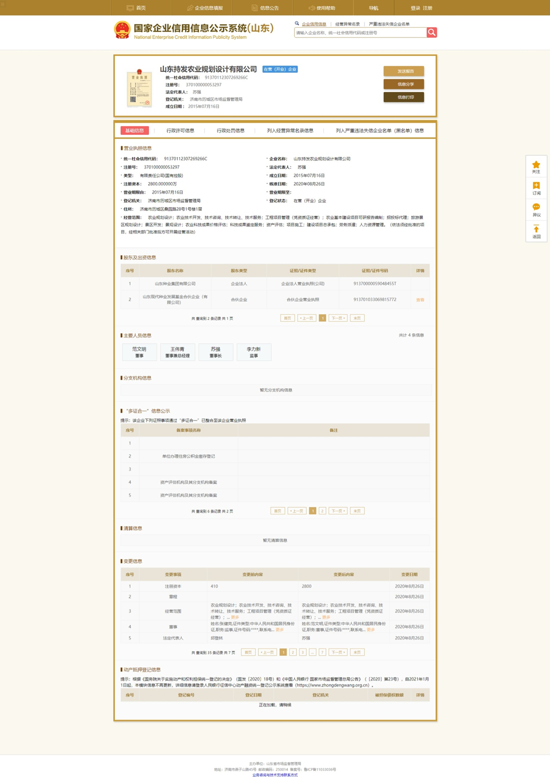
Task: Click 末页 in 变更信息 pagination
Action: (357, 652)
